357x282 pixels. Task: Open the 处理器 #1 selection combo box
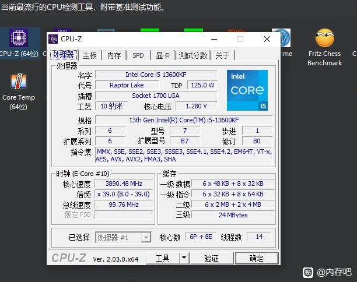coord(123,238)
